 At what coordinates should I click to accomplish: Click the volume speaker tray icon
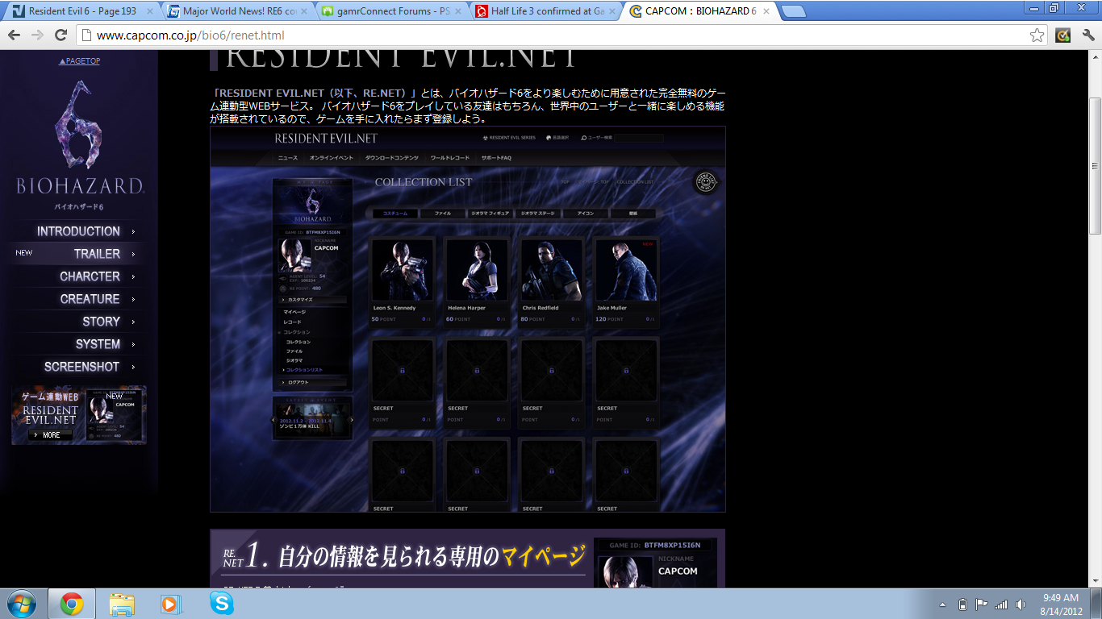coord(1021,604)
